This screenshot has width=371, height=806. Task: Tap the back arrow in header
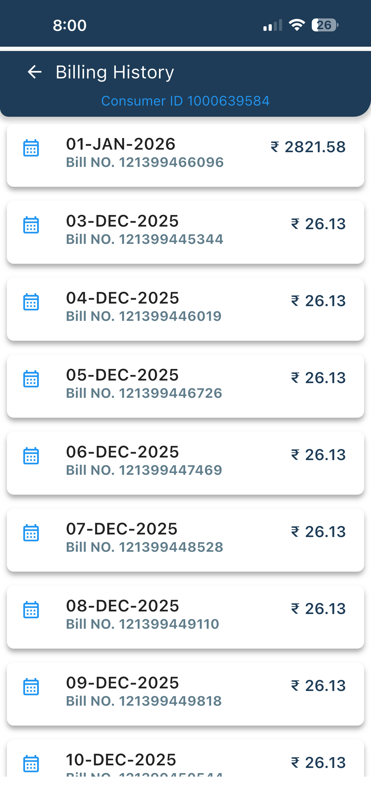[x=34, y=72]
